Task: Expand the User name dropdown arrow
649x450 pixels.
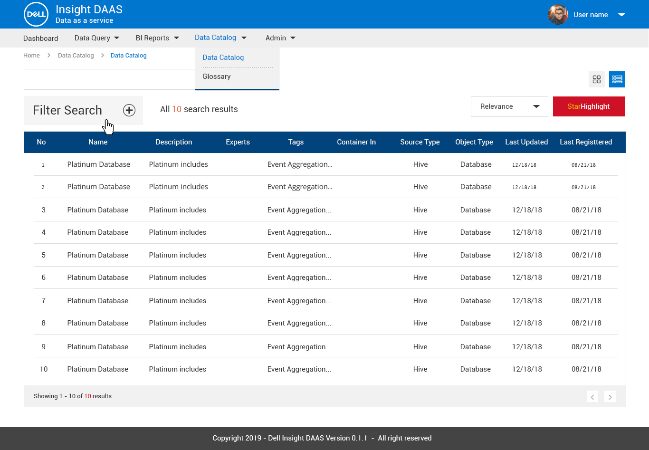Action: [x=621, y=14]
